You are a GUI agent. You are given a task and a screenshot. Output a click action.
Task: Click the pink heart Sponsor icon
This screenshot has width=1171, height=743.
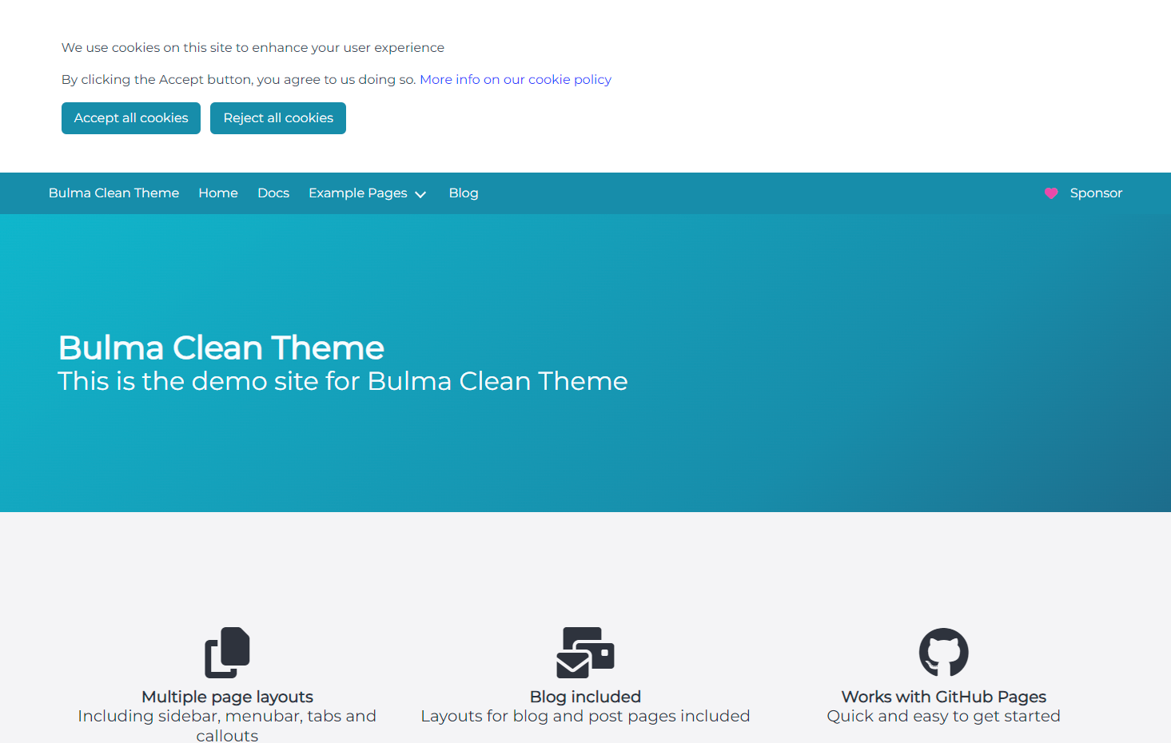tap(1051, 193)
